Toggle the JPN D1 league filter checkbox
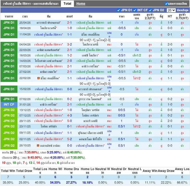This screenshot has height=187, width=190. tap(119, 10)
